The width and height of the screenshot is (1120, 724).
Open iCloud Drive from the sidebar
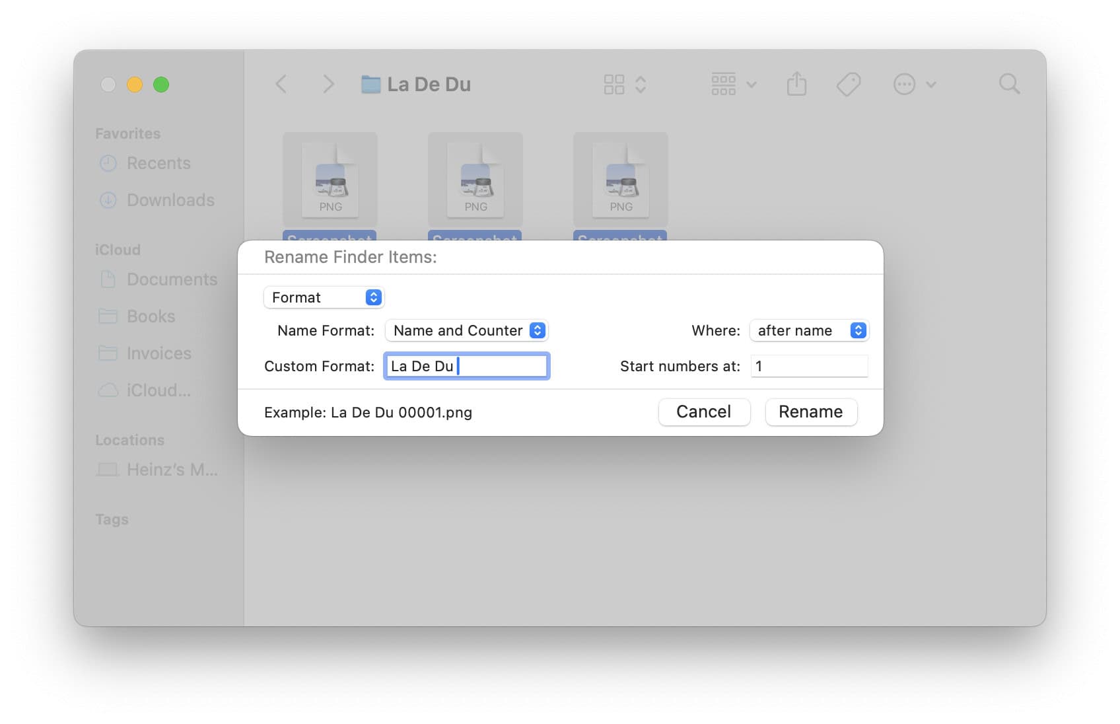coord(158,390)
